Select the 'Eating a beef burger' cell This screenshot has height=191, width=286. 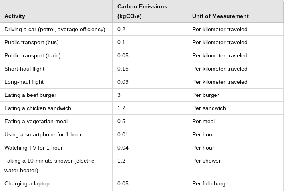click(x=30, y=95)
